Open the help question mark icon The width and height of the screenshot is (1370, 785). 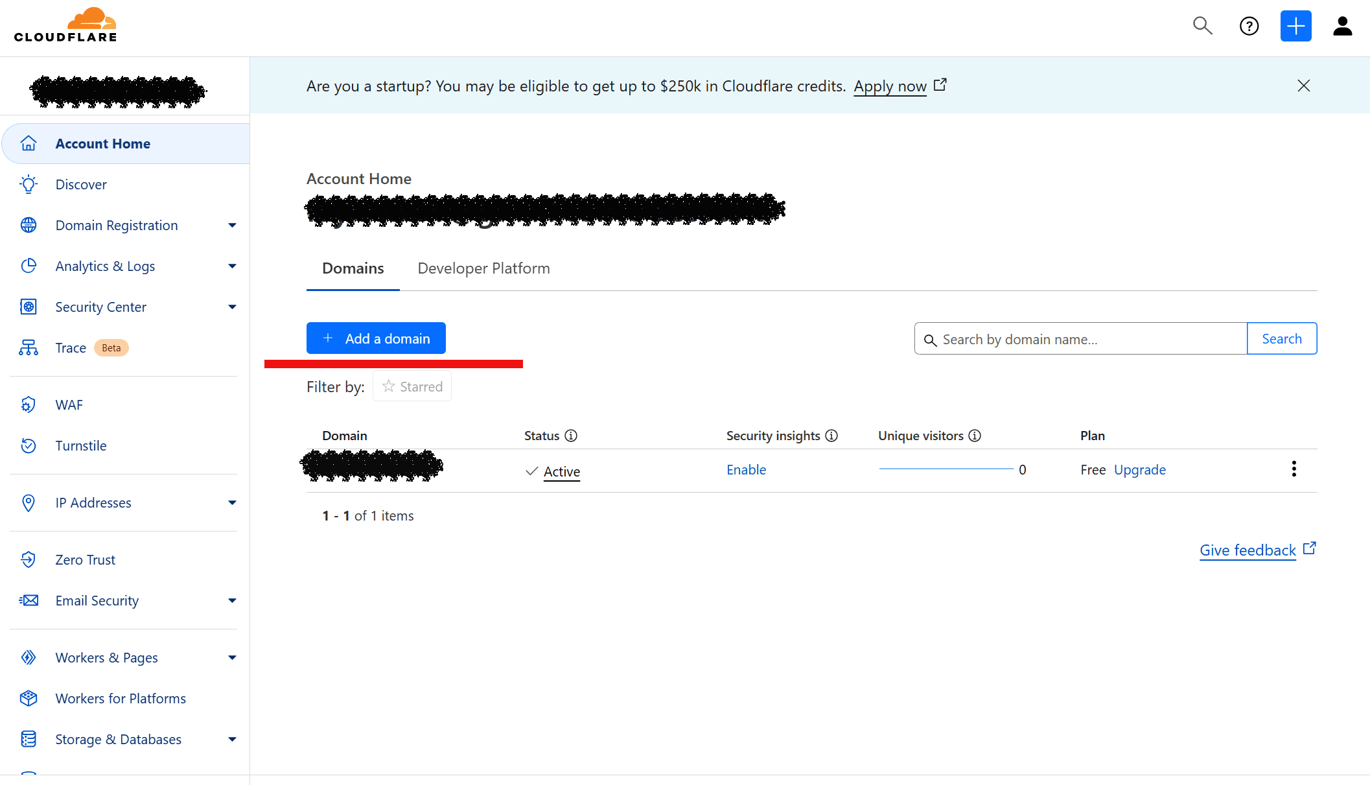tap(1249, 26)
